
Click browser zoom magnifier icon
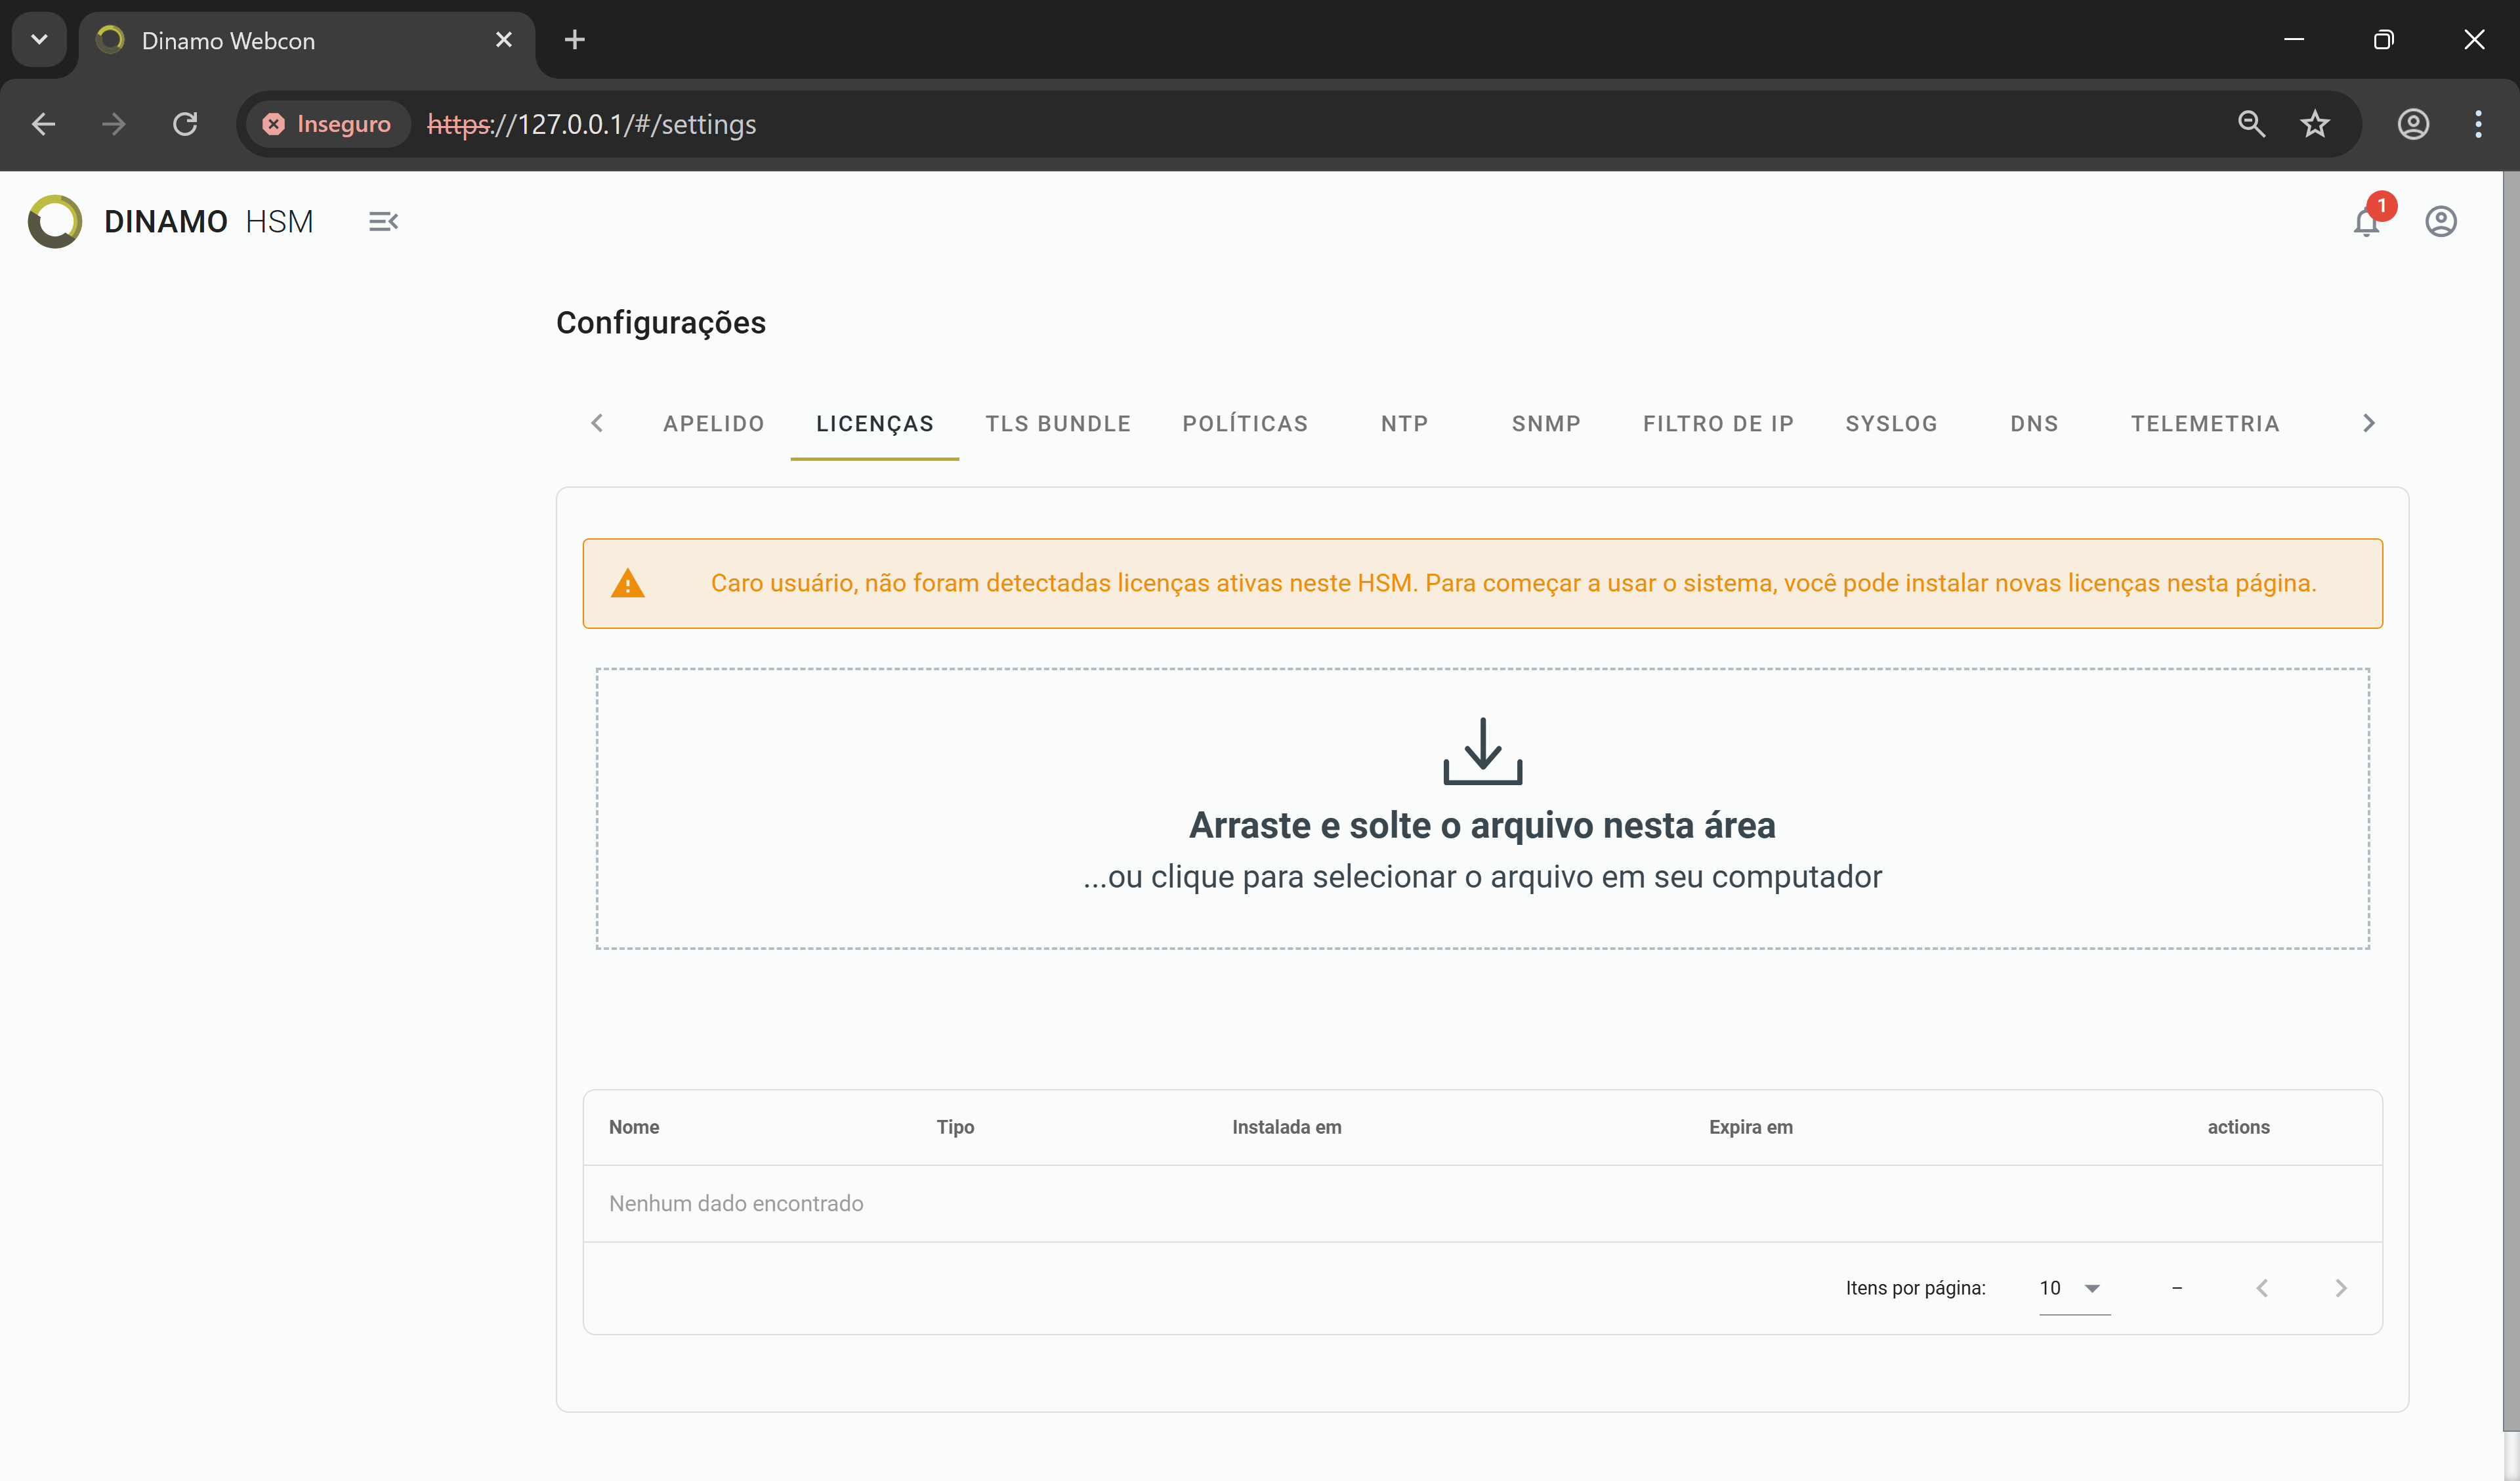(2251, 124)
